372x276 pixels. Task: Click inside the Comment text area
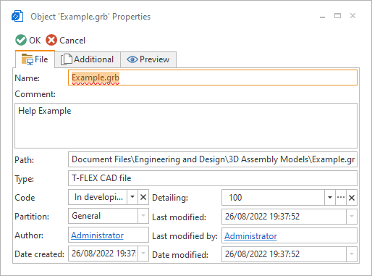tap(186, 125)
